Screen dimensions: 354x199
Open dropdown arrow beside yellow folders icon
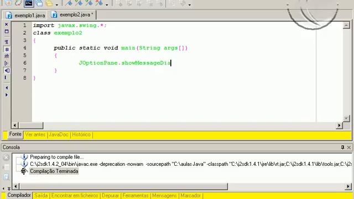click(56, 4)
